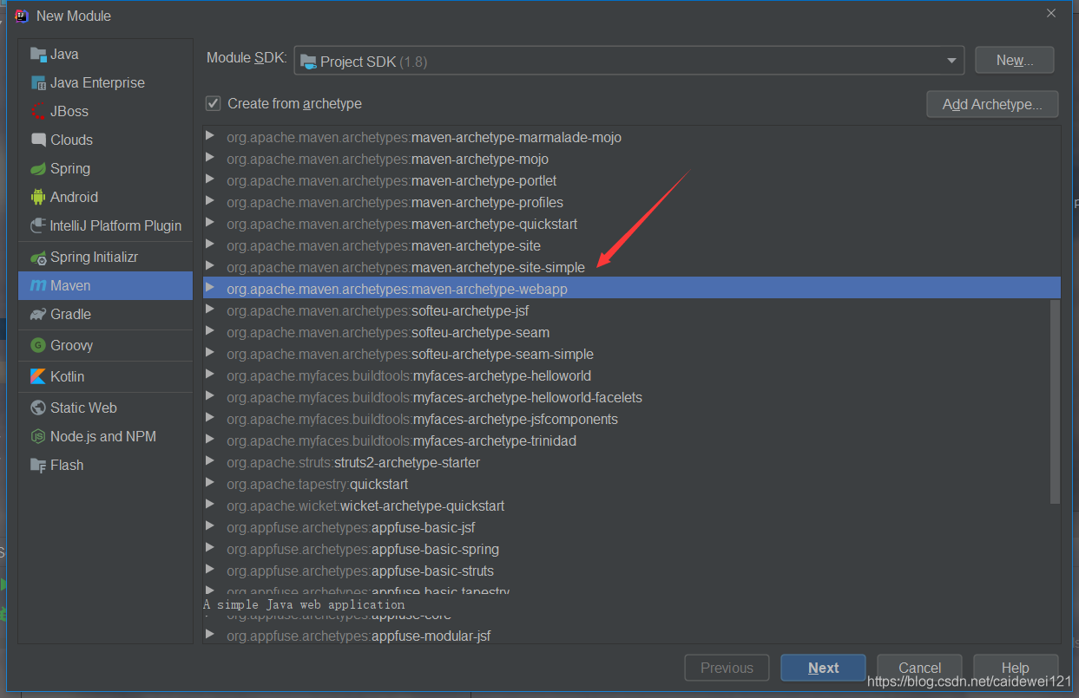Select Kotlin module type
The image size is (1079, 698).
[x=106, y=376]
